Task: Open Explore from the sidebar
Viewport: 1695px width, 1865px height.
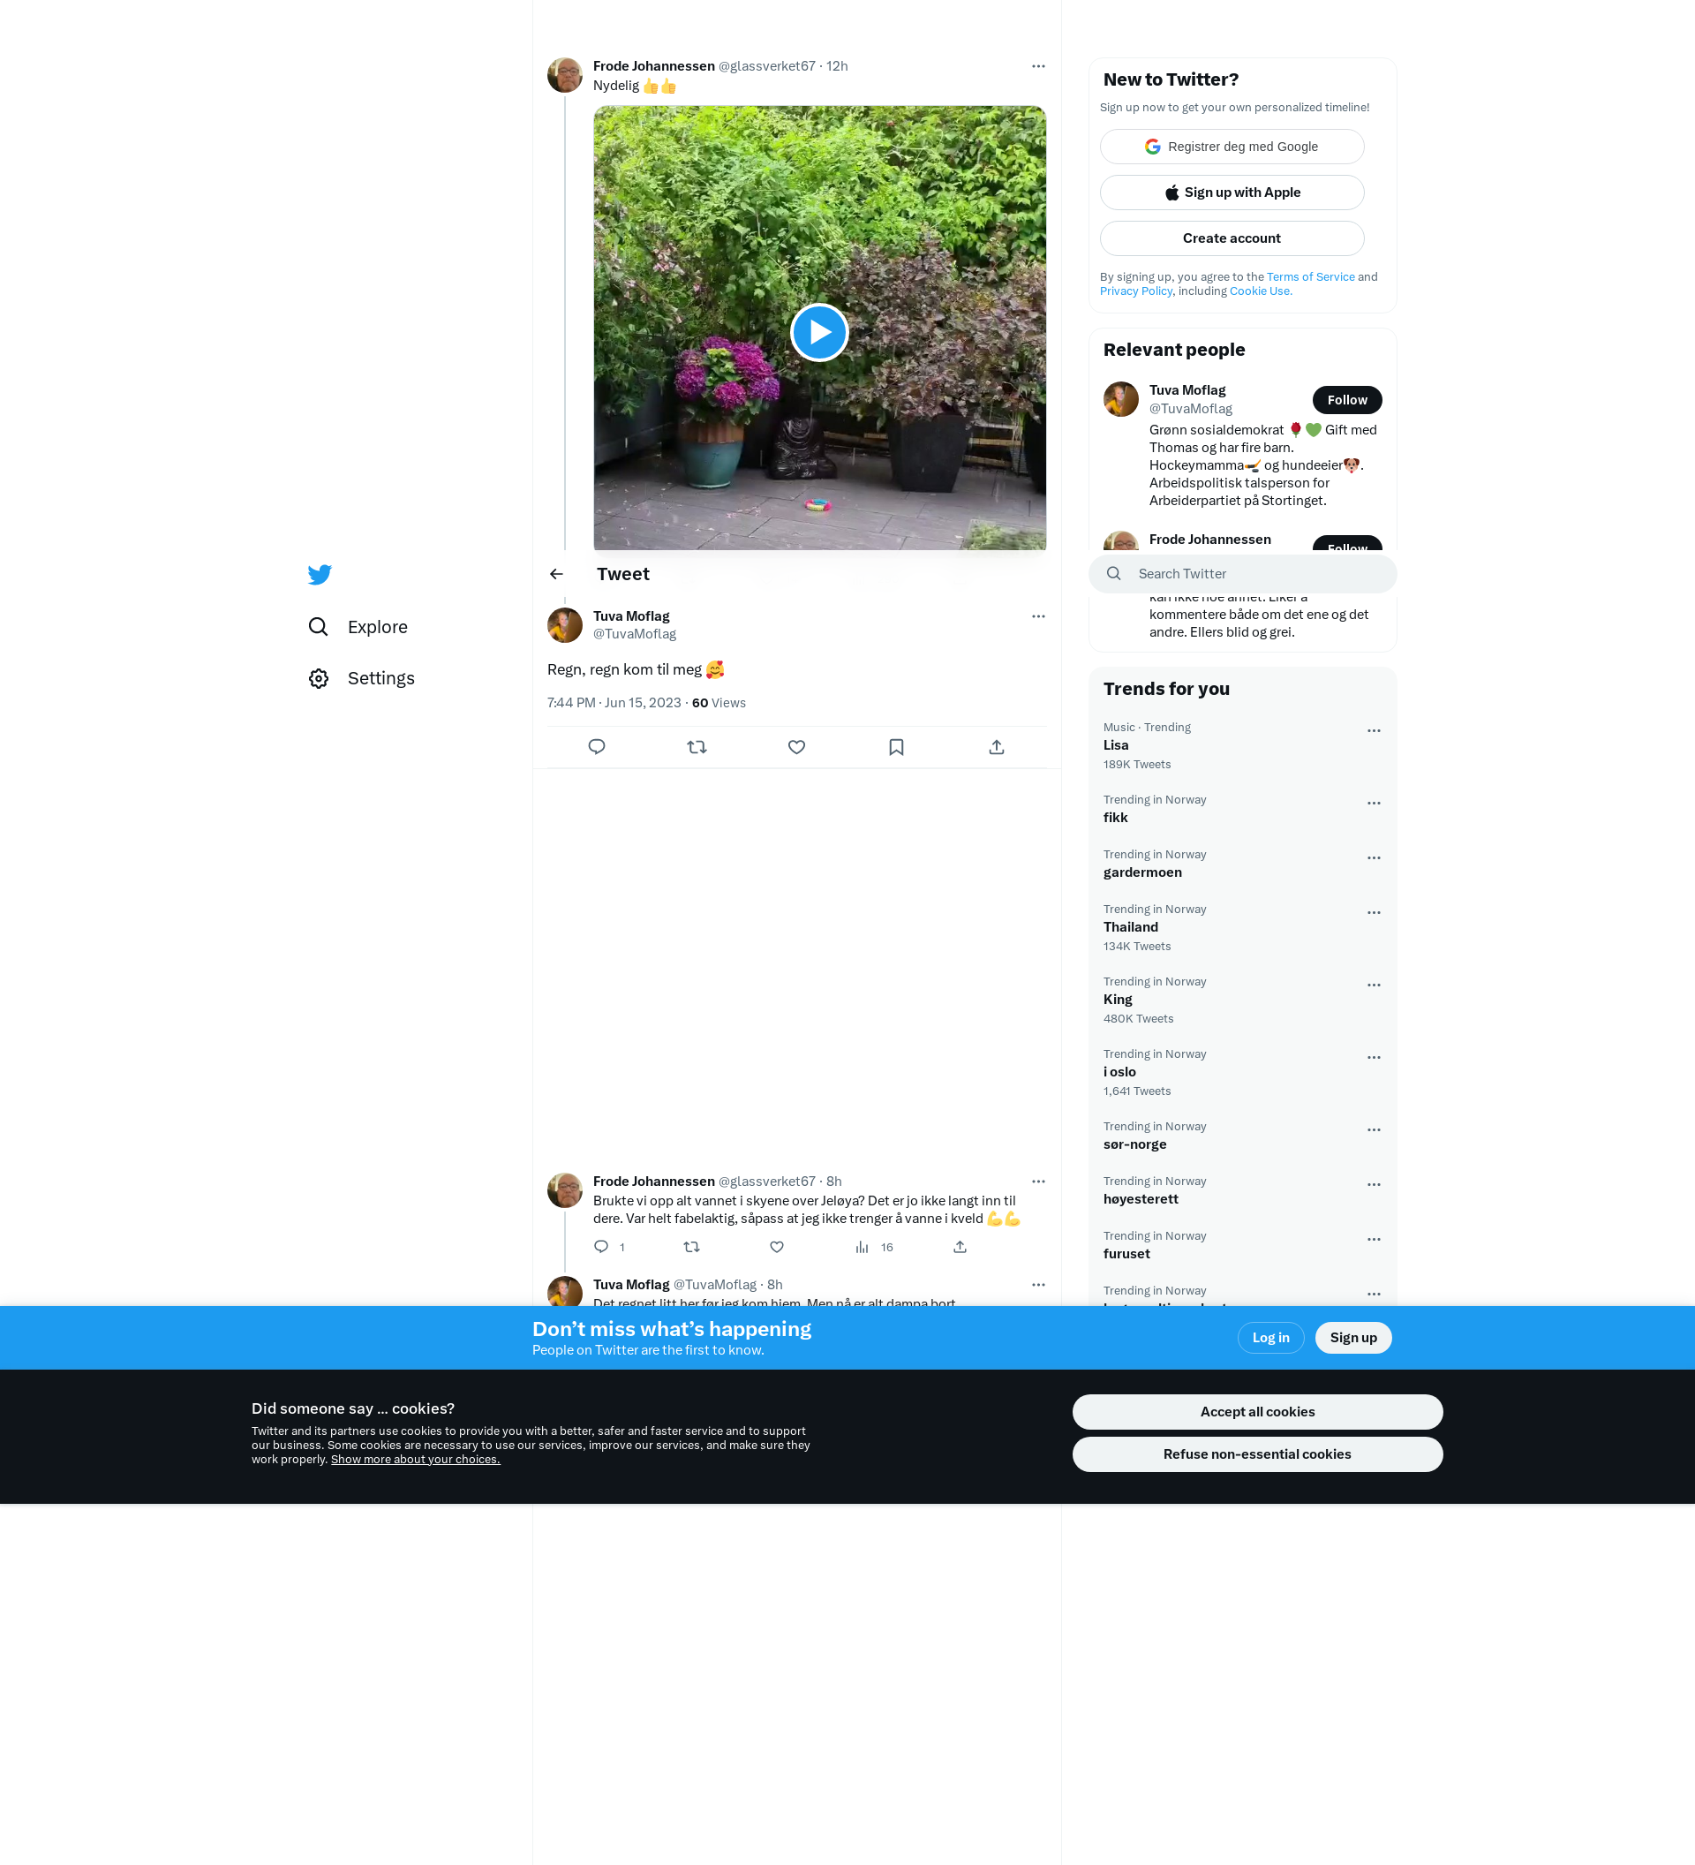Action: click(358, 627)
